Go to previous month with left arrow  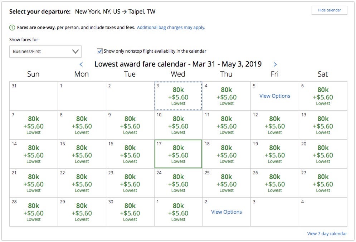point(81,64)
